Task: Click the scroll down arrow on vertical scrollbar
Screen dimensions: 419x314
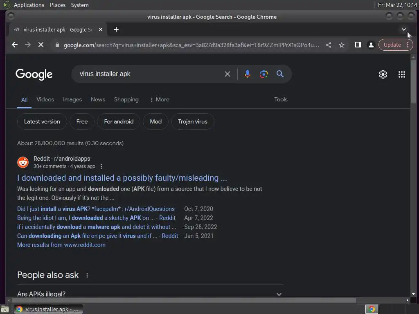Action: [413, 294]
